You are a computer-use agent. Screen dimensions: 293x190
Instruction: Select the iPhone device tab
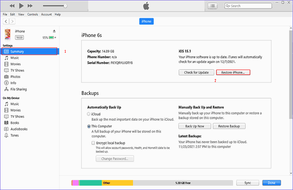point(146,21)
